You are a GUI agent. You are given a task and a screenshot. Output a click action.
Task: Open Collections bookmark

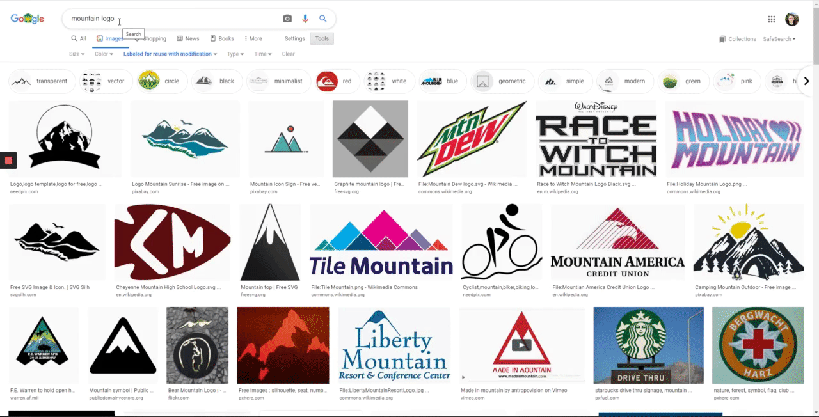pyautogui.click(x=737, y=39)
